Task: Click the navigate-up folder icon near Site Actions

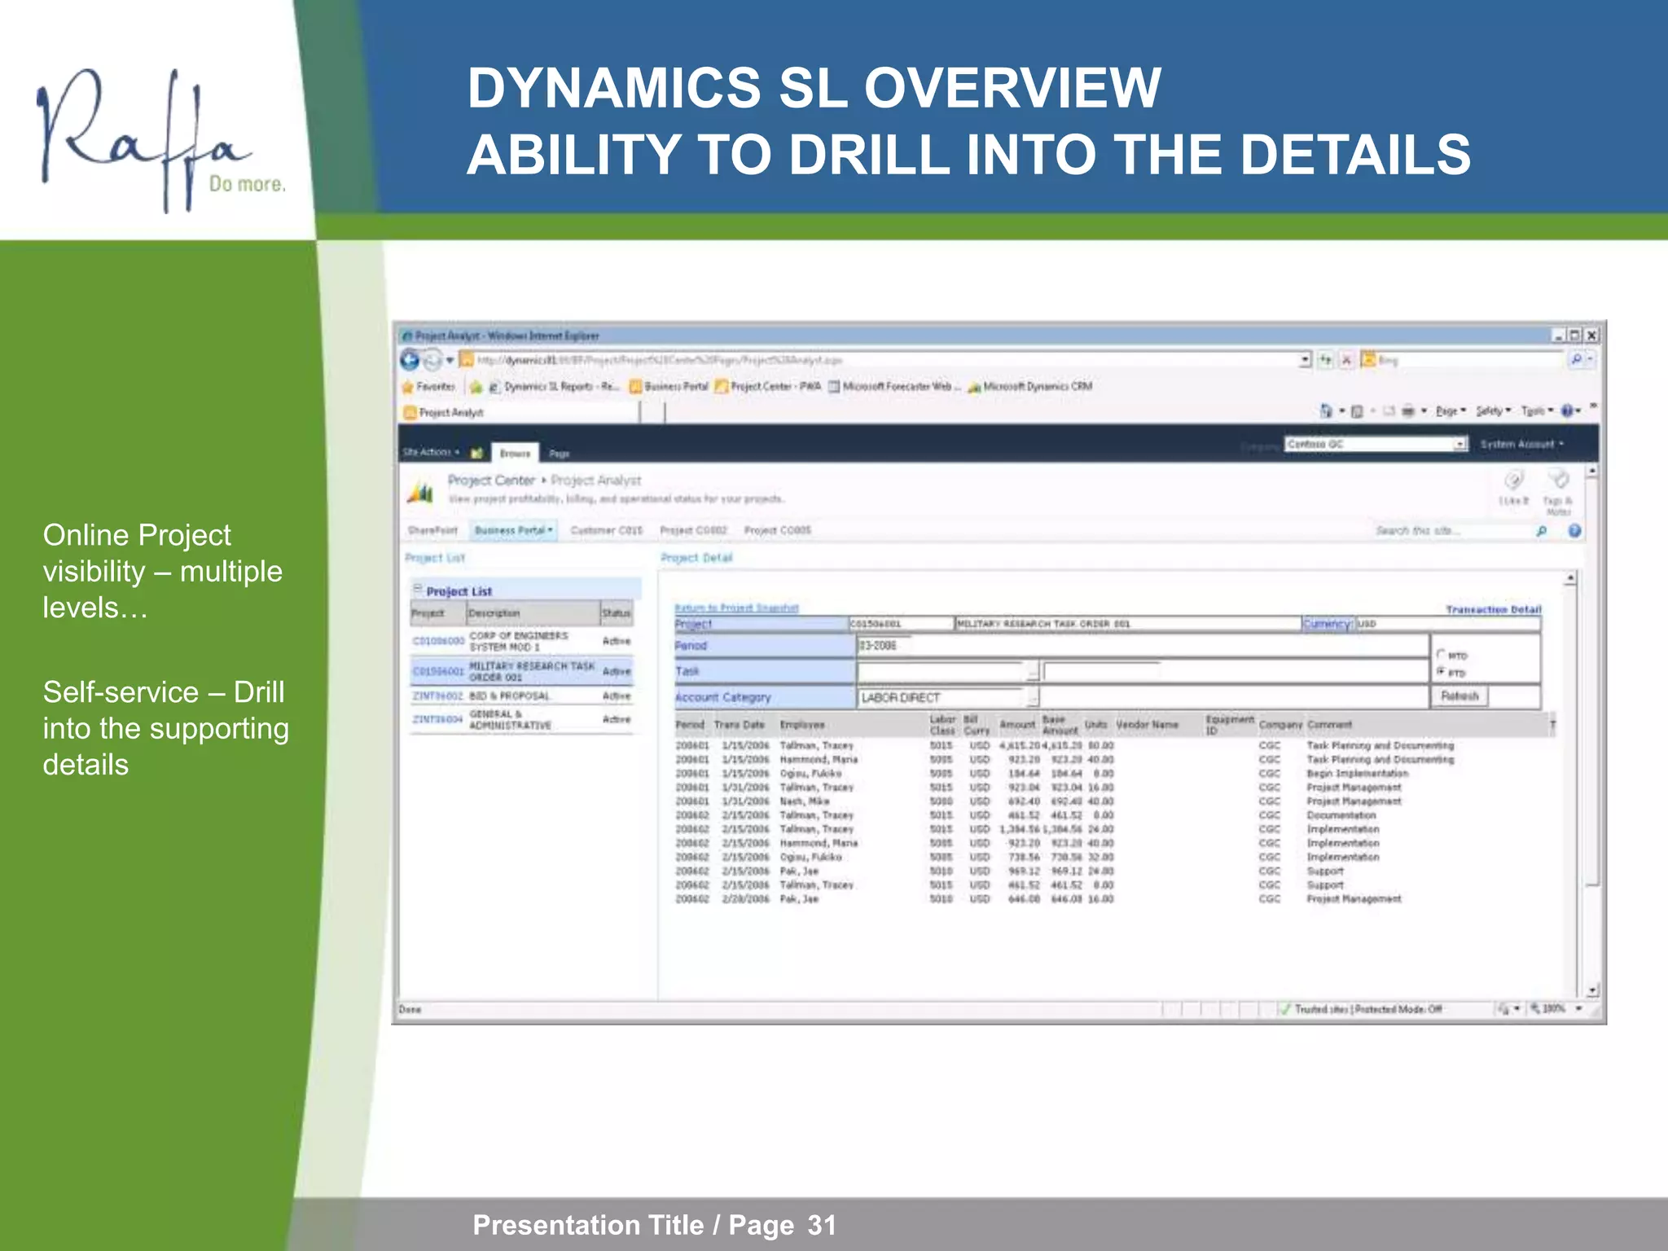Action: click(x=477, y=452)
